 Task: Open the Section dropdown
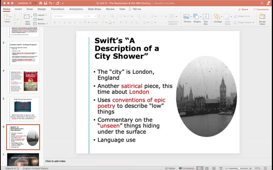click(x=40, y=23)
